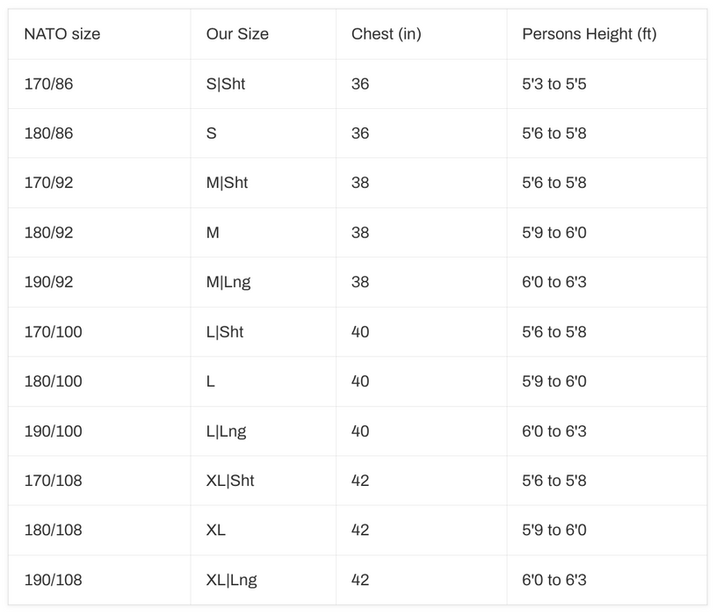Select the 170/86 NATO size cell
716x615 pixels.
tap(49, 84)
